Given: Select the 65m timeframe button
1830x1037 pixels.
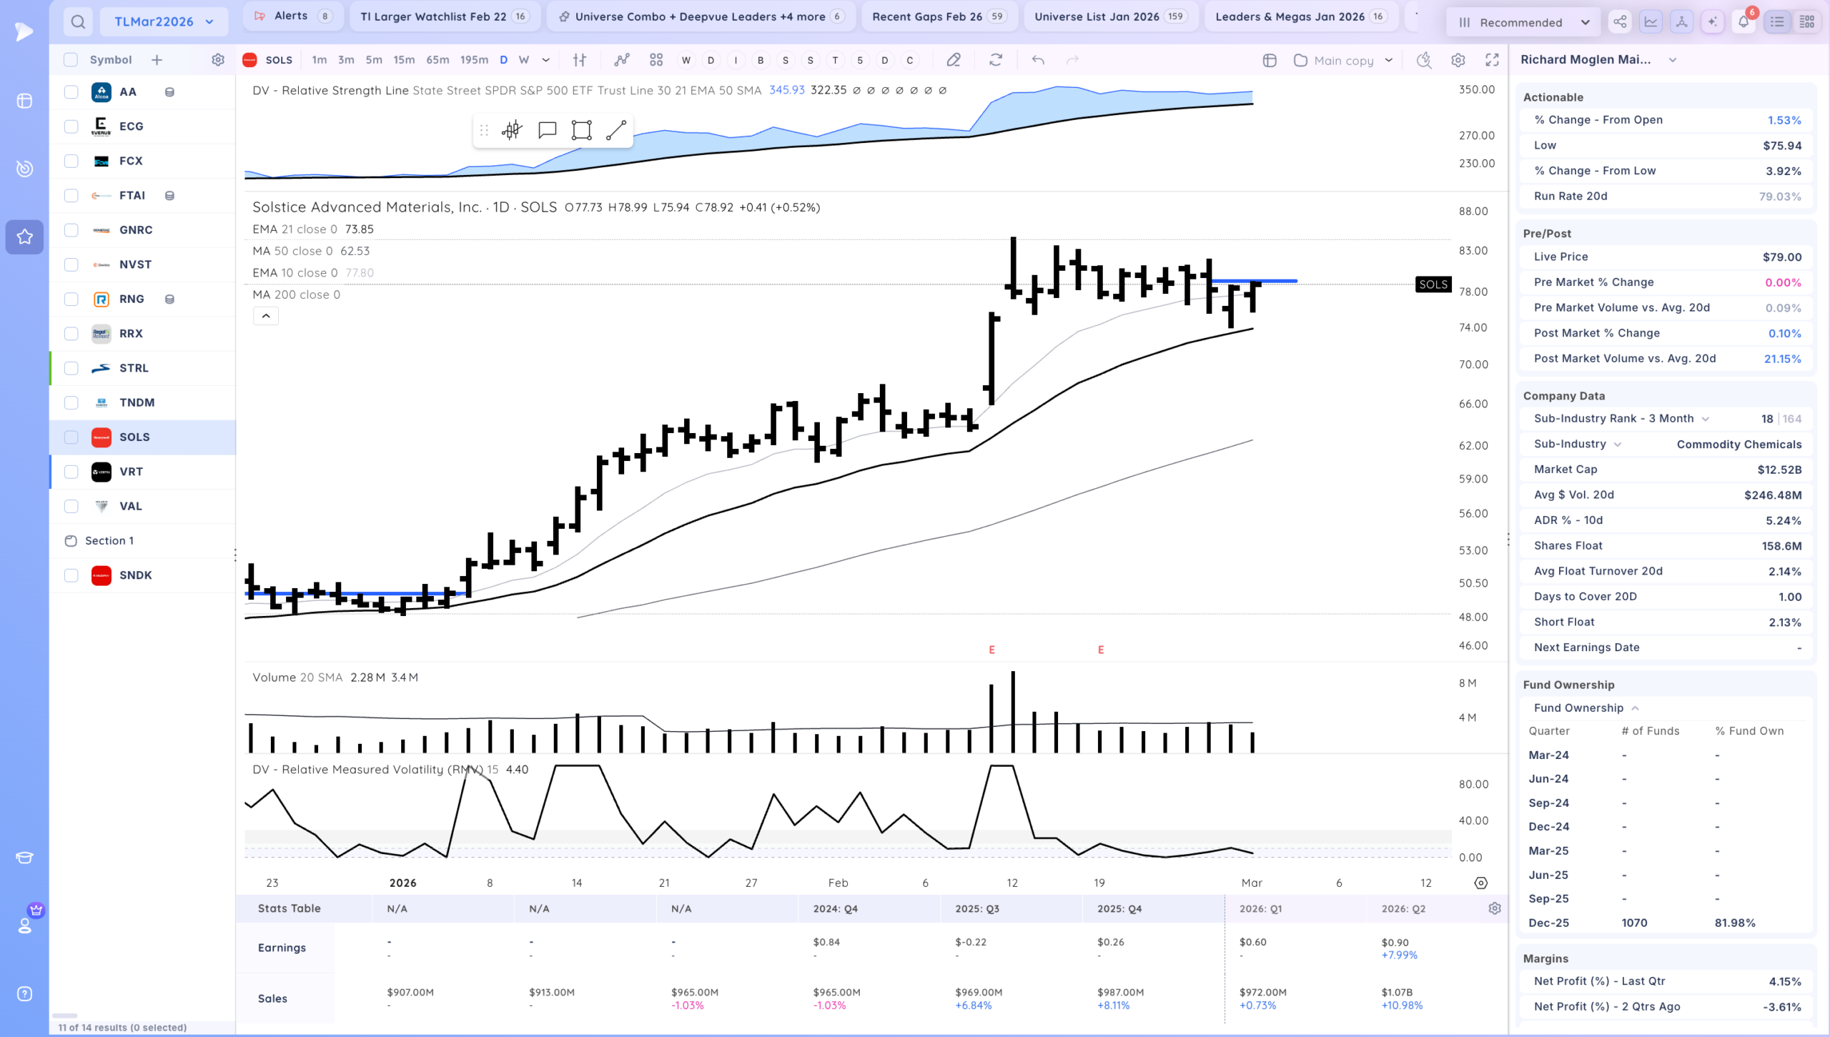Looking at the screenshot, I should tap(437, 60).
